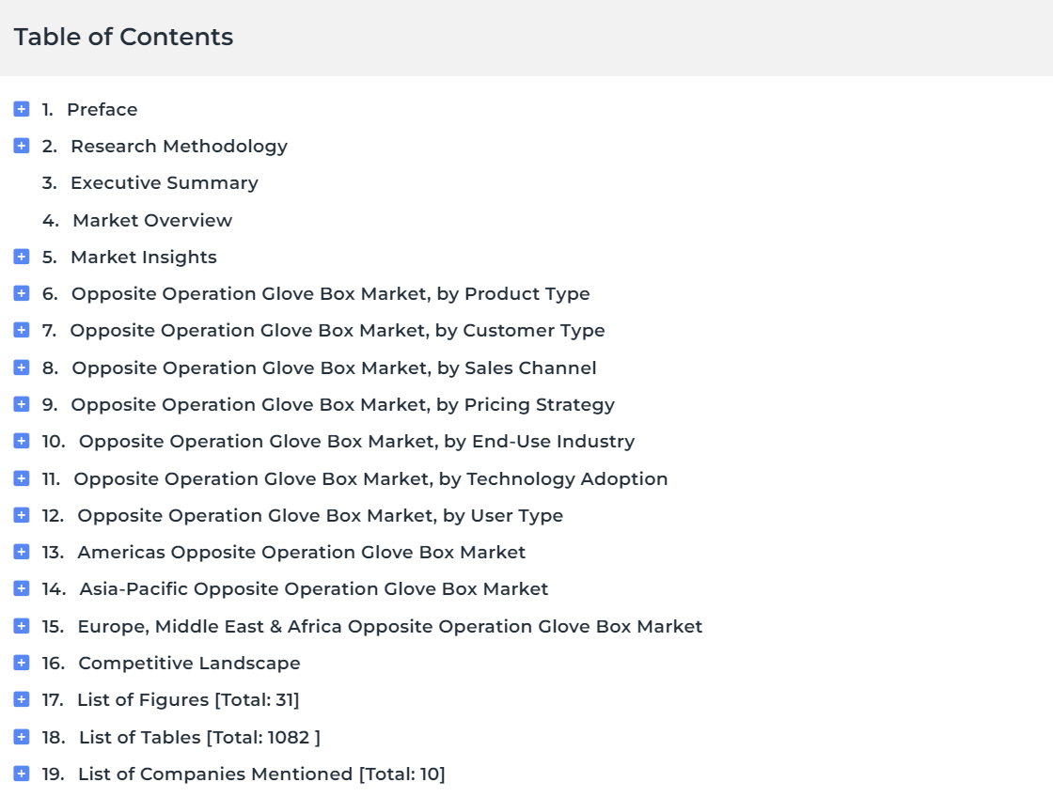The height and width of the screenshot is (798, 1053).
Task: Click plus icon beside by User Type
Action: (22, 515)
